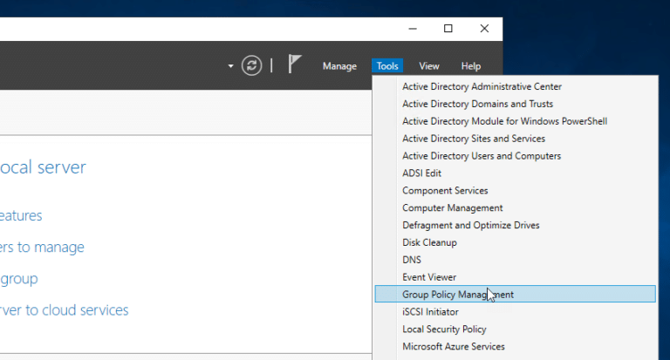This screenshot has width=670, height=360.
Task: Open Active Directory Sites and Services
Action: coord(473,139)
